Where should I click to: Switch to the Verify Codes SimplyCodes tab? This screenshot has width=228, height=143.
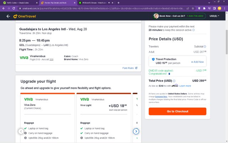click(x=20, y=3)
